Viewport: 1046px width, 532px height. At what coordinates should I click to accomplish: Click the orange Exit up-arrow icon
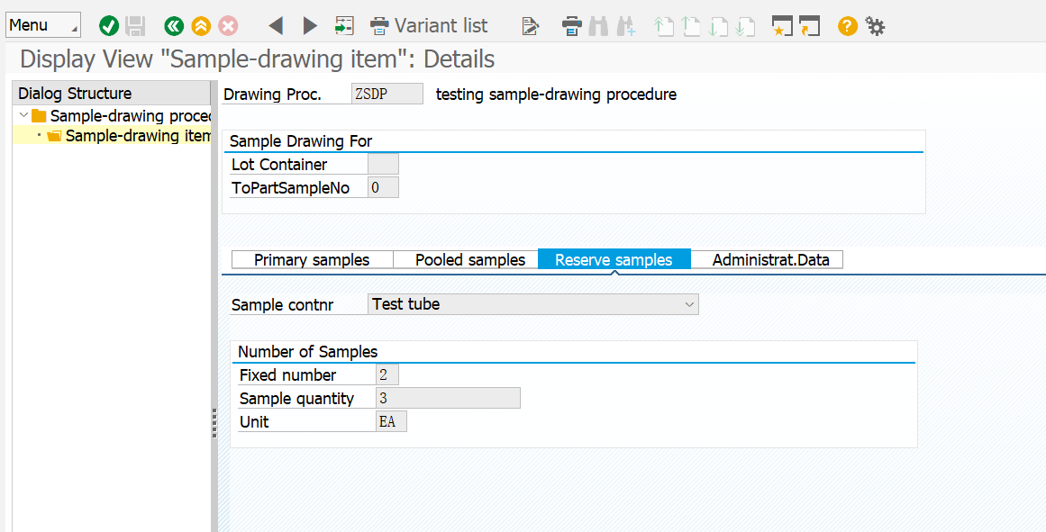[201, 26]
